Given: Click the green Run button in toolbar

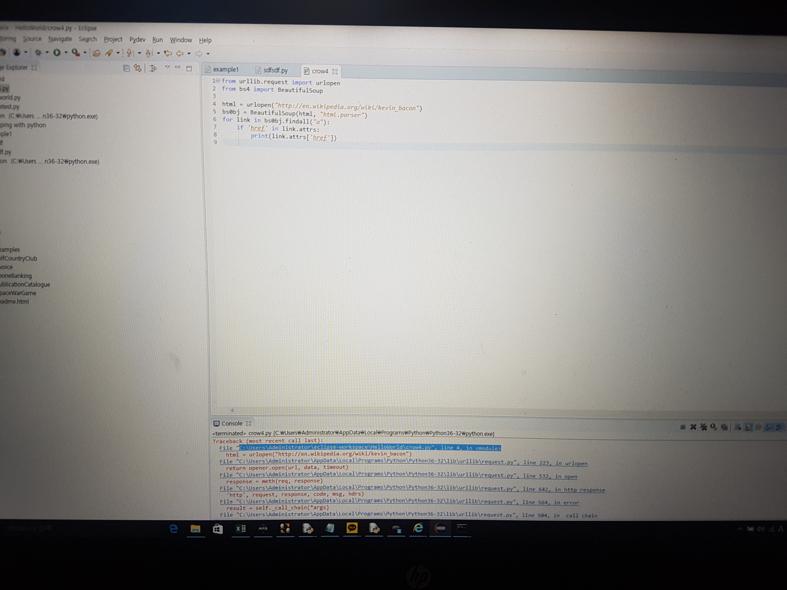Looking at the screenshot, I should [57, 53].
